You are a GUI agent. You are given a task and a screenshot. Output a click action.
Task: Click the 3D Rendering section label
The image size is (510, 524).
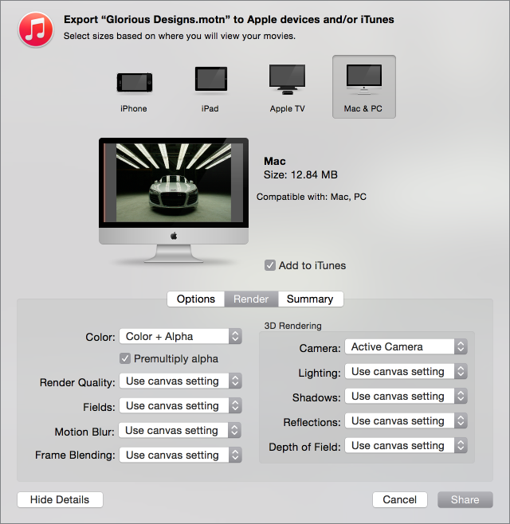click(293, 326)
